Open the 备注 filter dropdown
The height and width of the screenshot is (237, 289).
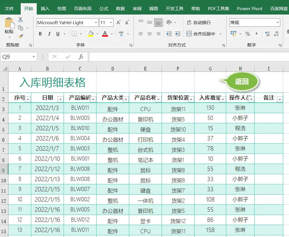tap(280, 99)
